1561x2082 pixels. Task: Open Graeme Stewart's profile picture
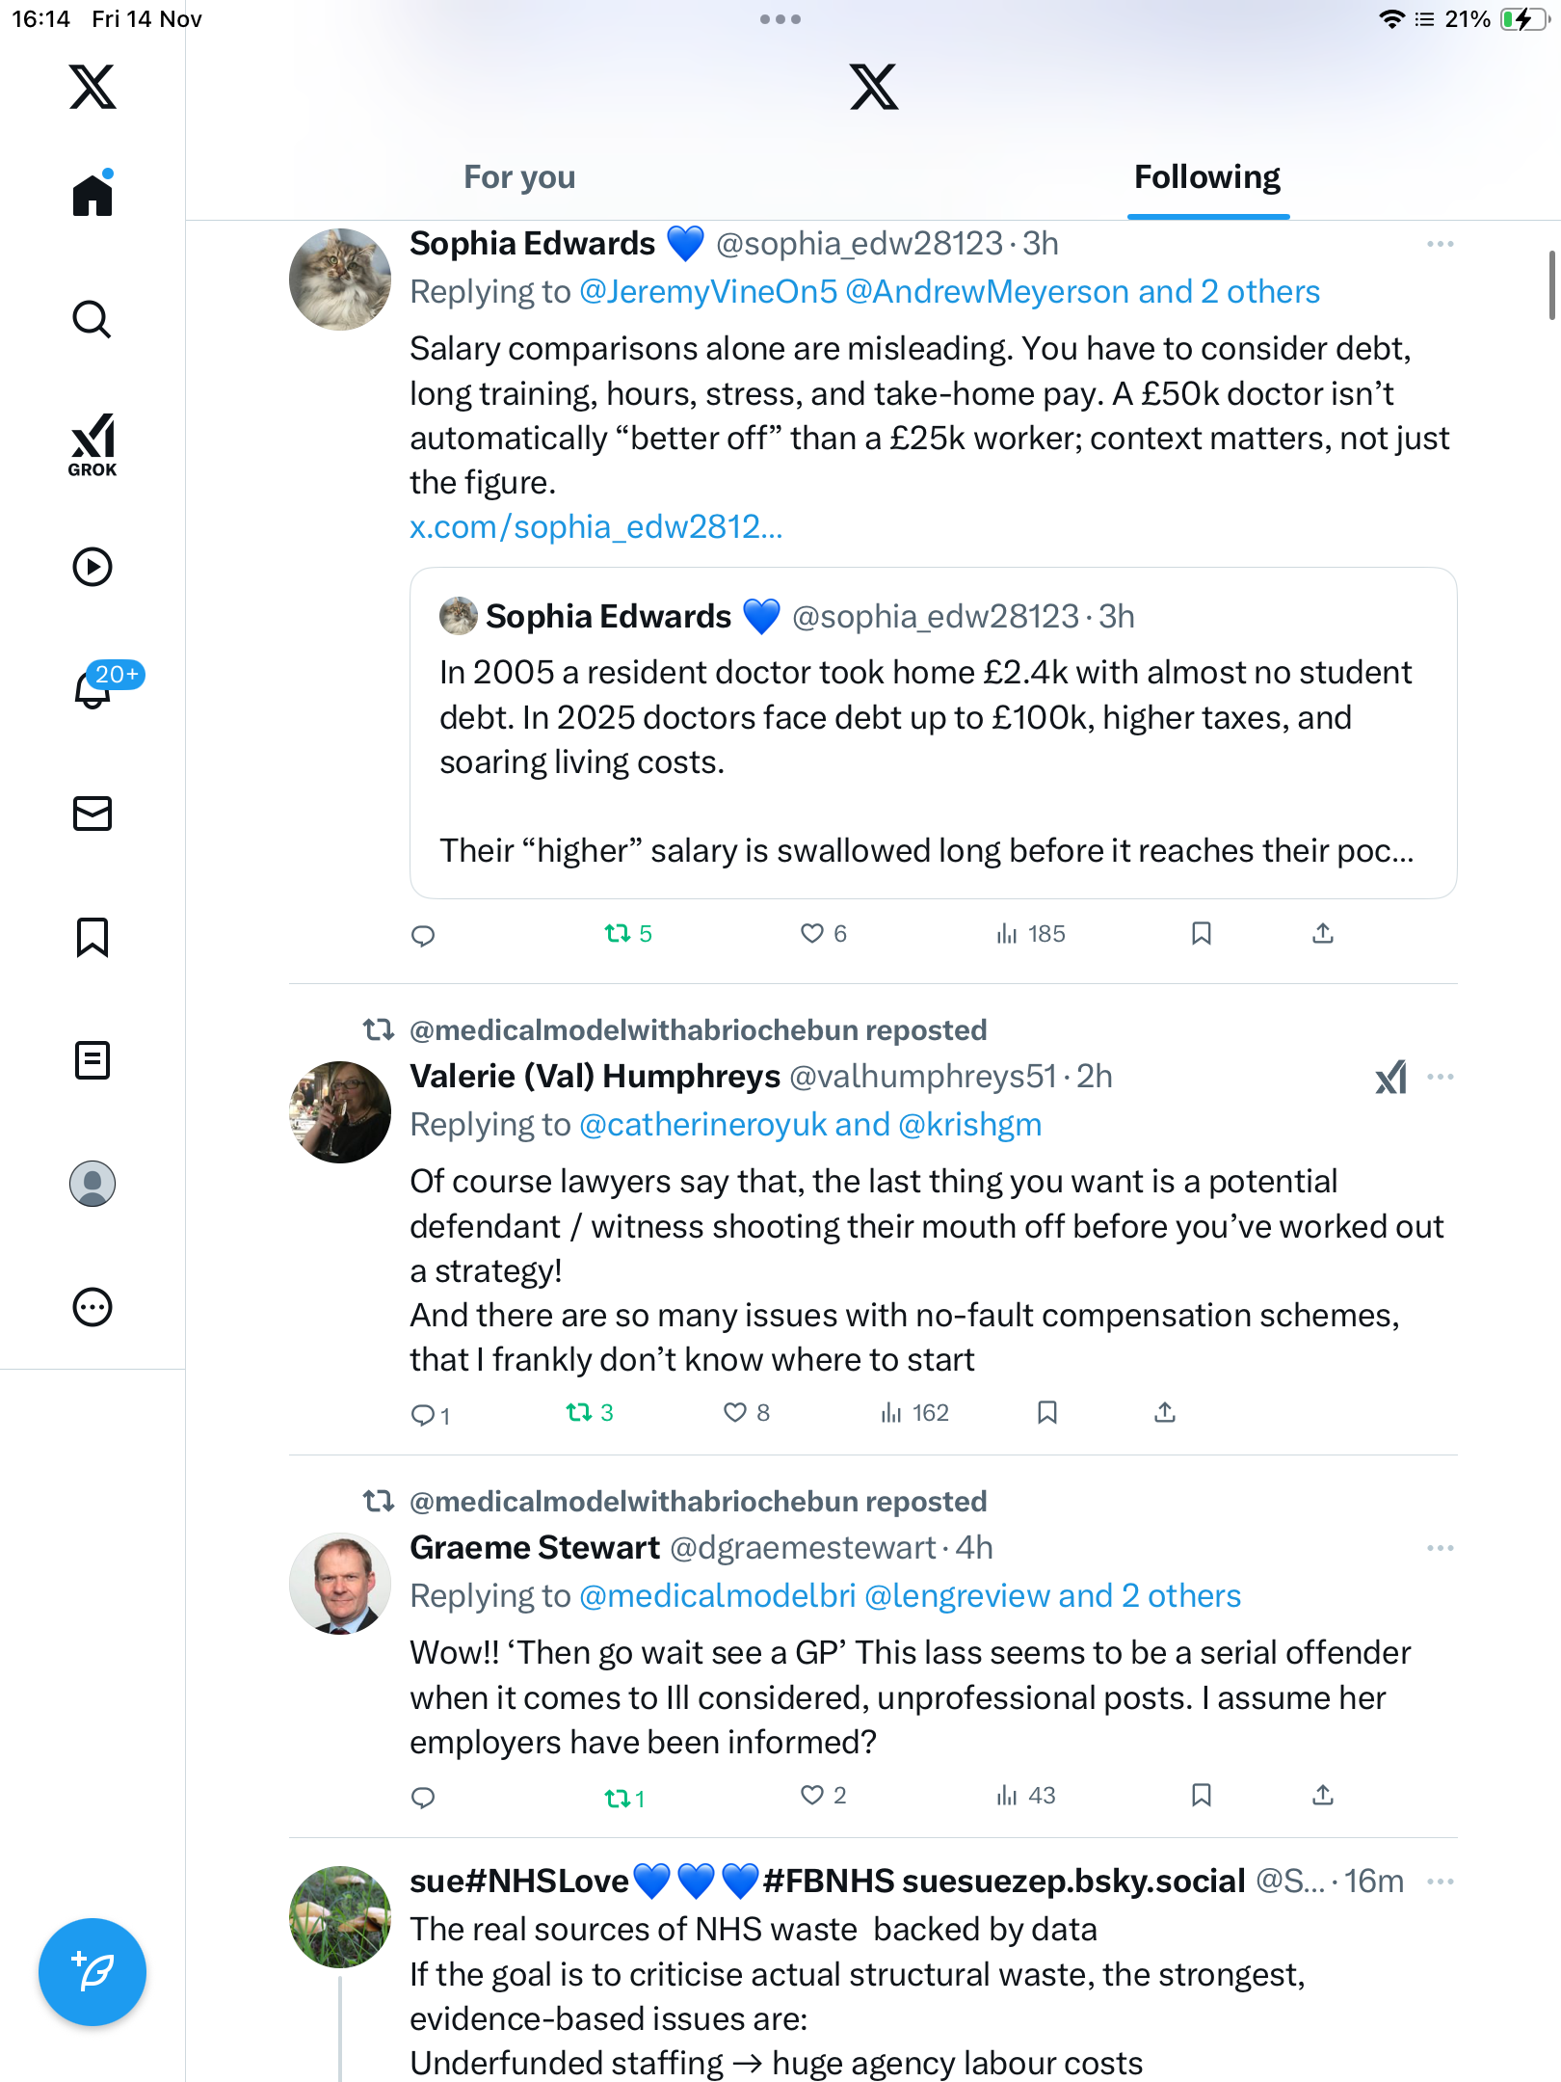[339, 1584]
